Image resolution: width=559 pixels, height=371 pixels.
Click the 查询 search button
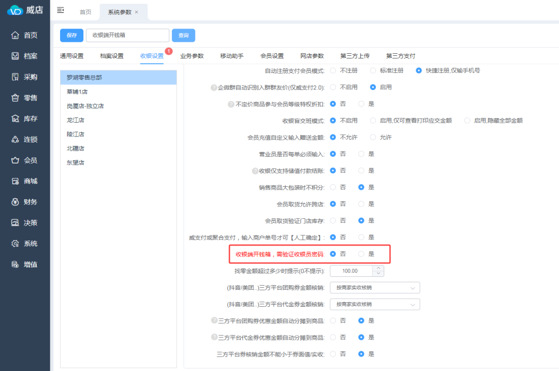click(x=183, y=35)
